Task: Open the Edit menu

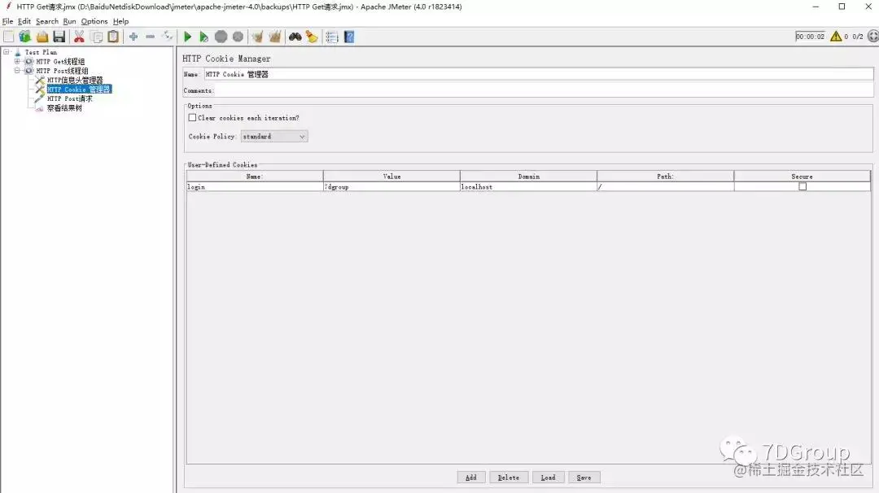Action: tap(24, 21)
